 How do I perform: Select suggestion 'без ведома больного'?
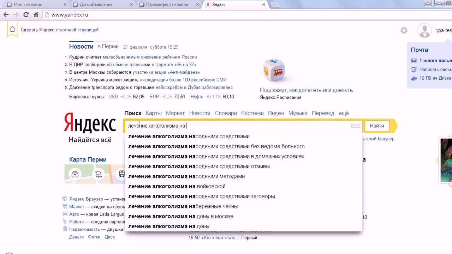244,146
